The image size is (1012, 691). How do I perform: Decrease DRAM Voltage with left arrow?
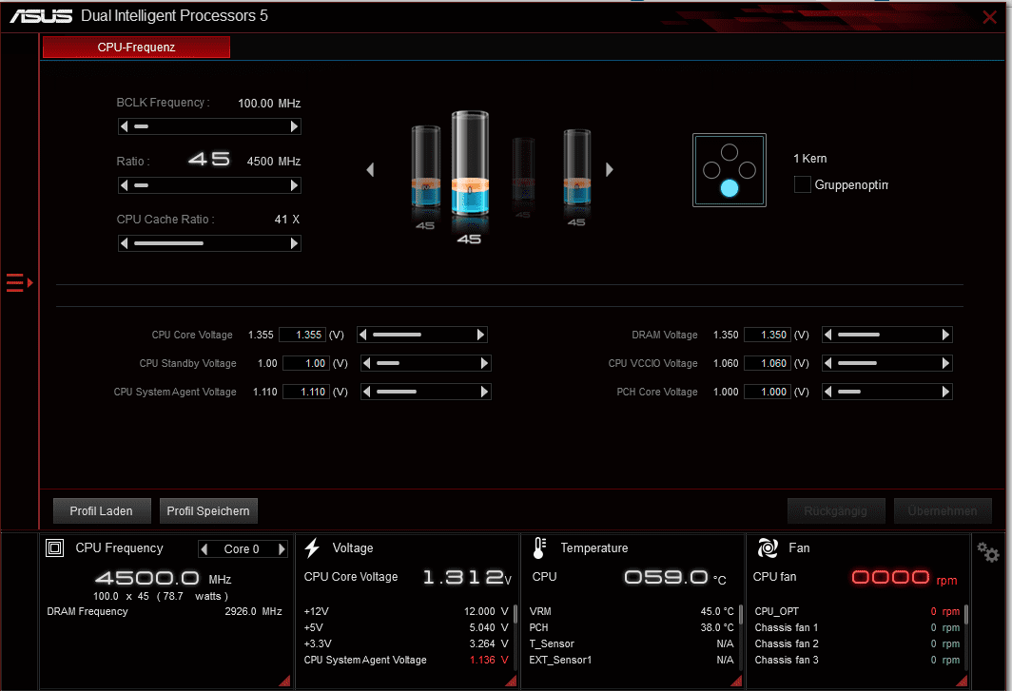coord(828,335)
